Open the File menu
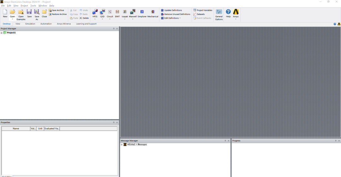341x177 pixels. coord(3,6)
